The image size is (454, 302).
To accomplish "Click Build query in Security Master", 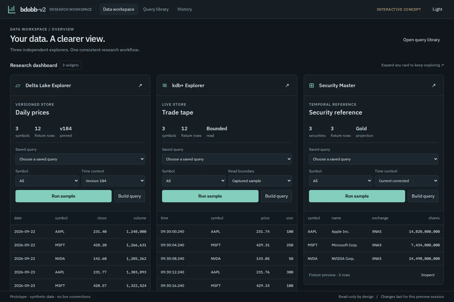I will pos(423,196).
